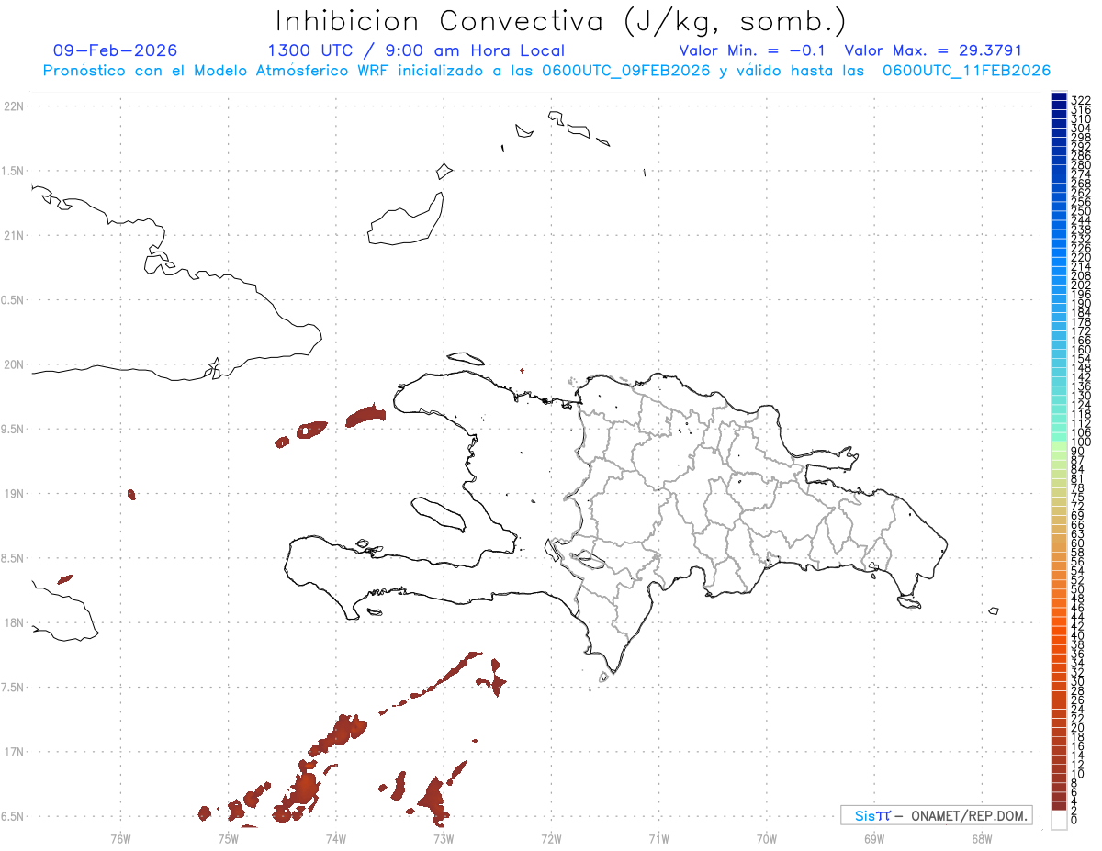Click the '76W' longitude label
The image size is (1102, 851).
[x=120, y=838]
